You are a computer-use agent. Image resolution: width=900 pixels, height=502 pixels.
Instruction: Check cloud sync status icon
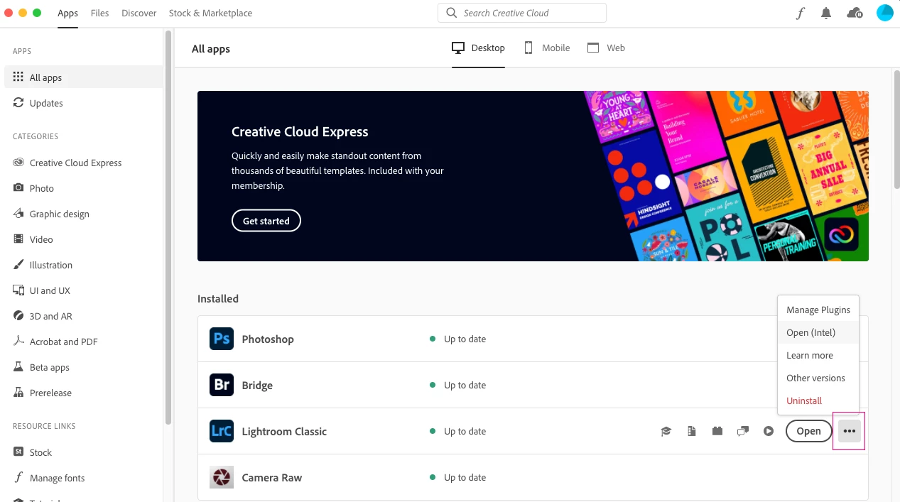click(855, 13)
